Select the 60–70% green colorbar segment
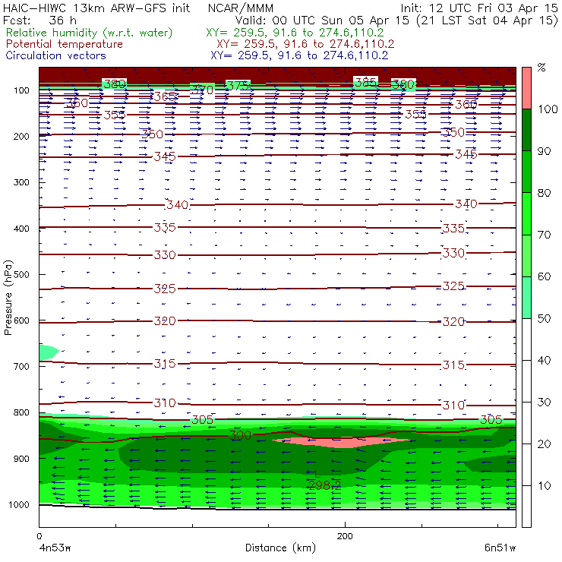562x562 pixels. click(526, 255)
